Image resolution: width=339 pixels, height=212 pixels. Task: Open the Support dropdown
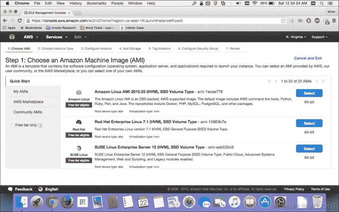click(319, 37)
